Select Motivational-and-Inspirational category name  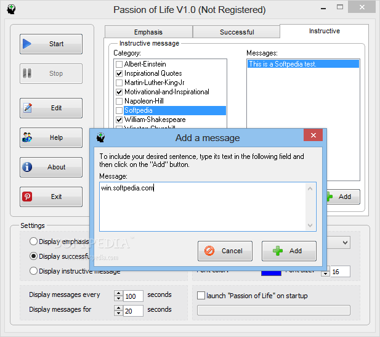click(x=167, y=92)
